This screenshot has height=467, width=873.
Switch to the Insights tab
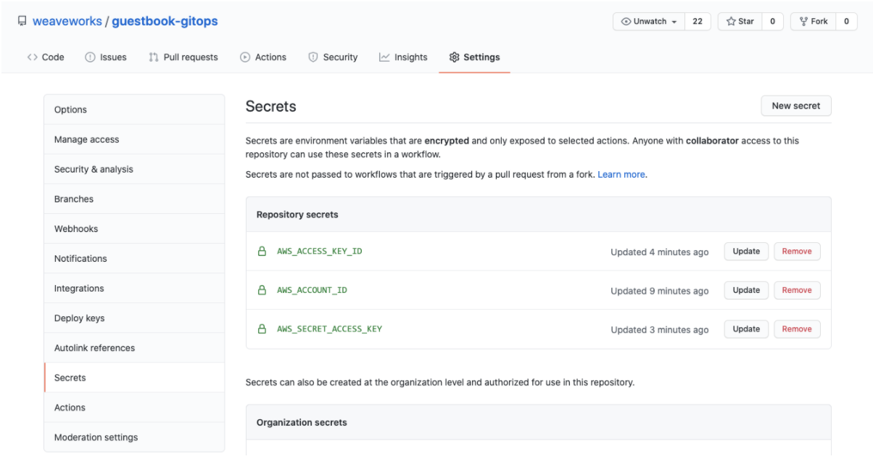(403, 57)
